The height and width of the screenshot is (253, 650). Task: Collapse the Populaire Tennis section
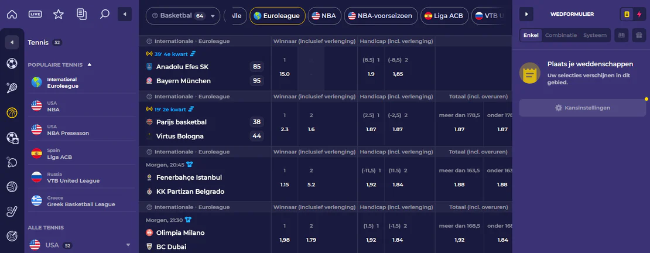(x=90, y=64)
